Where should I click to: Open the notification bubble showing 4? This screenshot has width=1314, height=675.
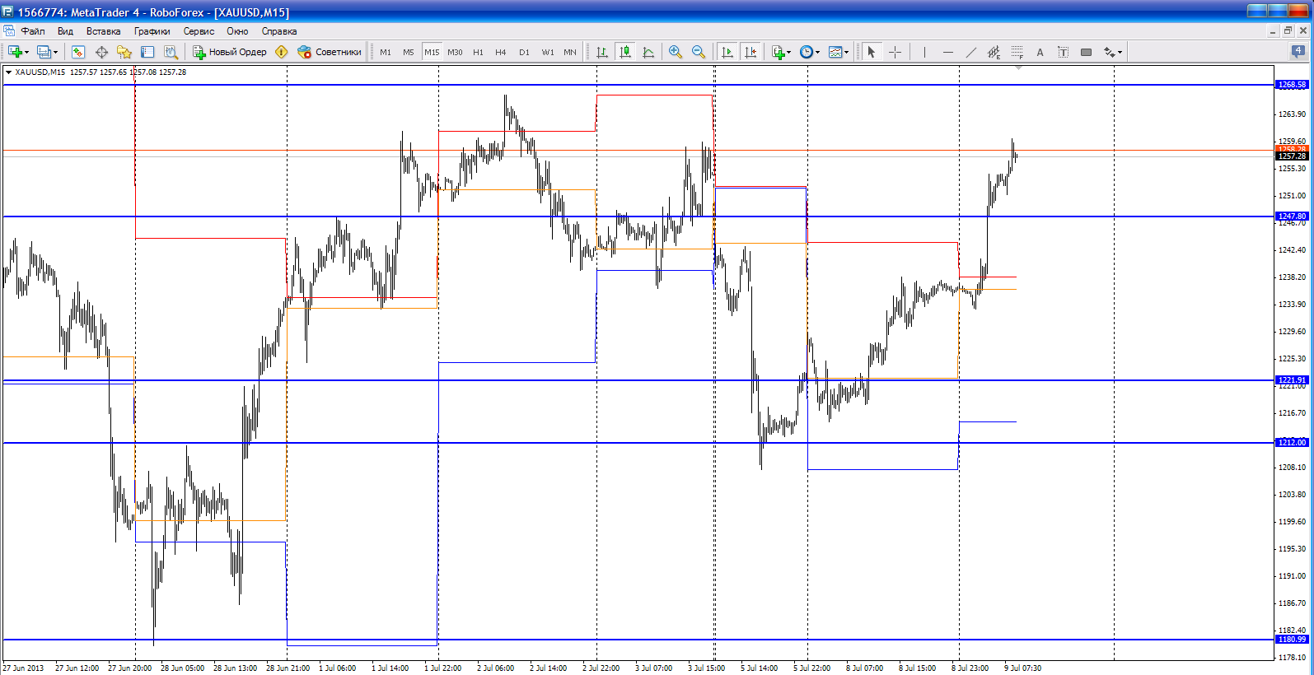[x=1298, y=51]
